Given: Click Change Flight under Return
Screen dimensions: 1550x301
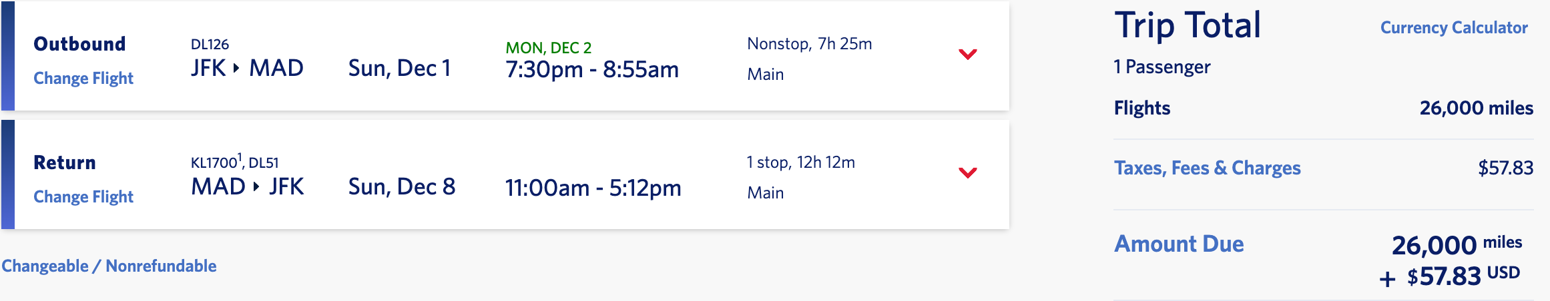Looking at the screenshot, I should click(83, 197).
